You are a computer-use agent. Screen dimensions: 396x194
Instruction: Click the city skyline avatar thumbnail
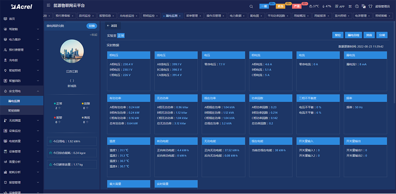pos(72,54)
